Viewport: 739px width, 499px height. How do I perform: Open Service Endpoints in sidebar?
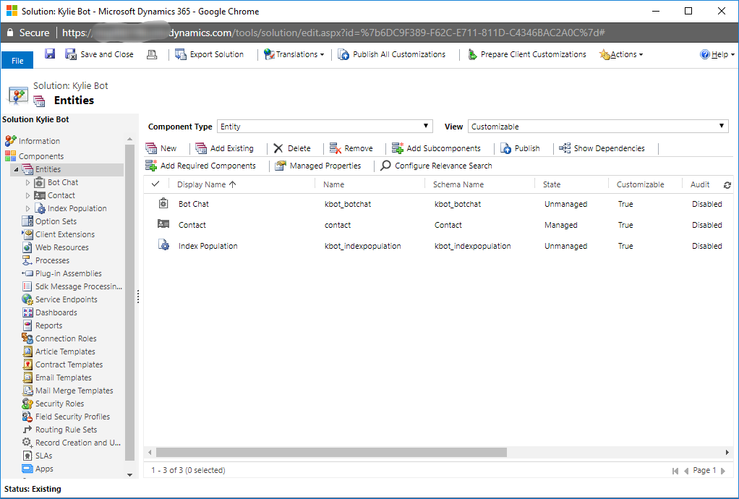click(59, 299)
